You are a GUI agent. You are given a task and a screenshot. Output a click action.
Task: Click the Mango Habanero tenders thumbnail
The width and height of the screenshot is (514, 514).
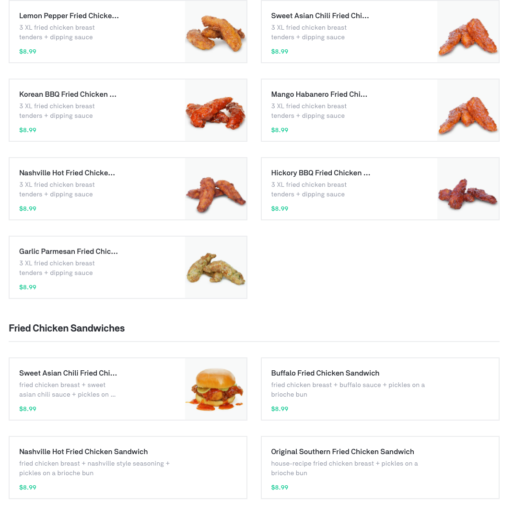click(468, 111)
